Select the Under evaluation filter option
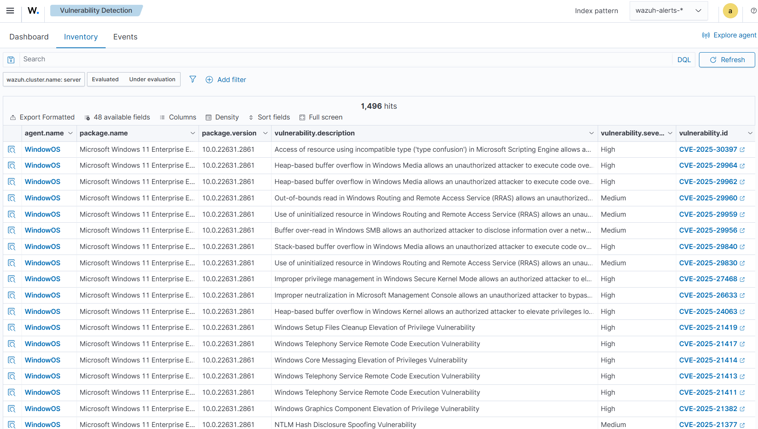Screen dimensions: 758x429 (x=152, y=79)
